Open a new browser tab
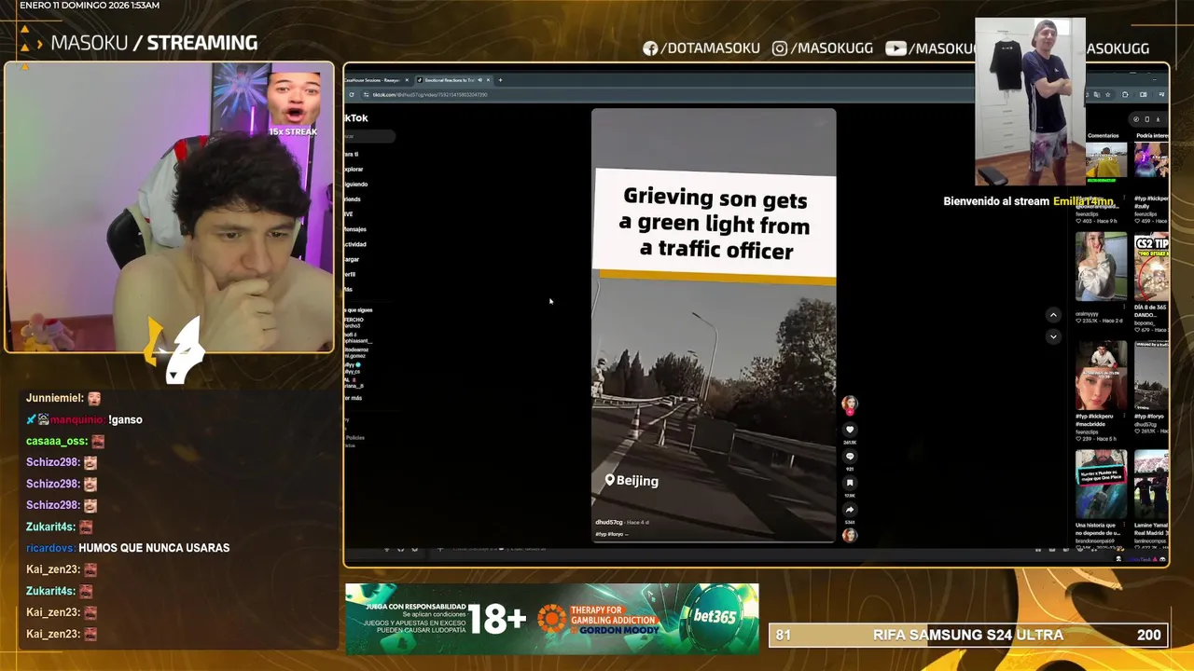The image size is (1194, 671). point(500,80)
